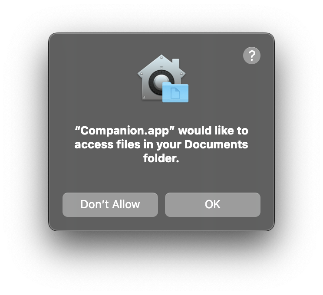323x295 pixels.
Task: Grant Documents access by clicking OK
Action: pyautogui.click(x=213, y=205)
